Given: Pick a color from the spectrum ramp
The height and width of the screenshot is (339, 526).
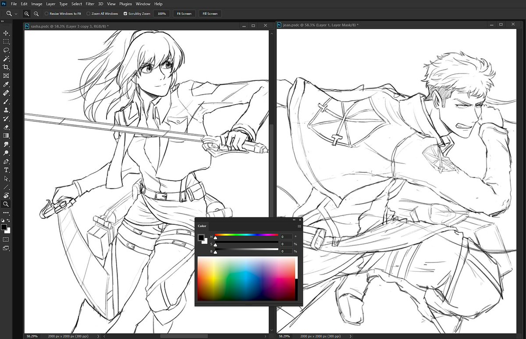Looking at the screenshot, I should (247, 279).
